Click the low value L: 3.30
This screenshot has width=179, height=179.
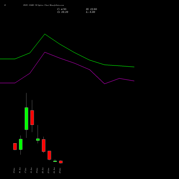(91, 12)
